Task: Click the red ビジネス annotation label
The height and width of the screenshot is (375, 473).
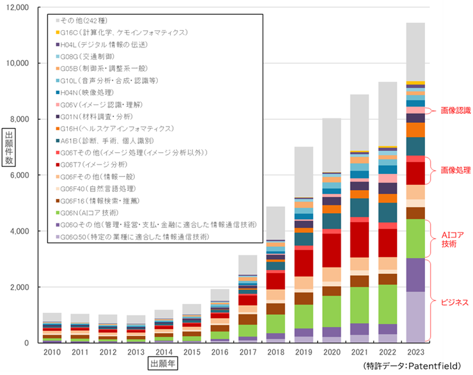Action: 455,301
